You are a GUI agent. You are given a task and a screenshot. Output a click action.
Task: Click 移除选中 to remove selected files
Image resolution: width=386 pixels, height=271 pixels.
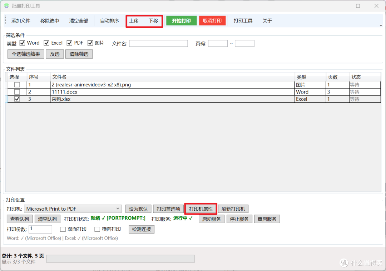tap(50, 21)
